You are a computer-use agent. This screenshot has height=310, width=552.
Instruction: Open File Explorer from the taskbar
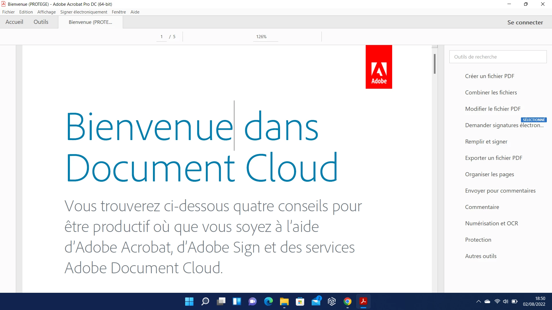click(284, 301)
